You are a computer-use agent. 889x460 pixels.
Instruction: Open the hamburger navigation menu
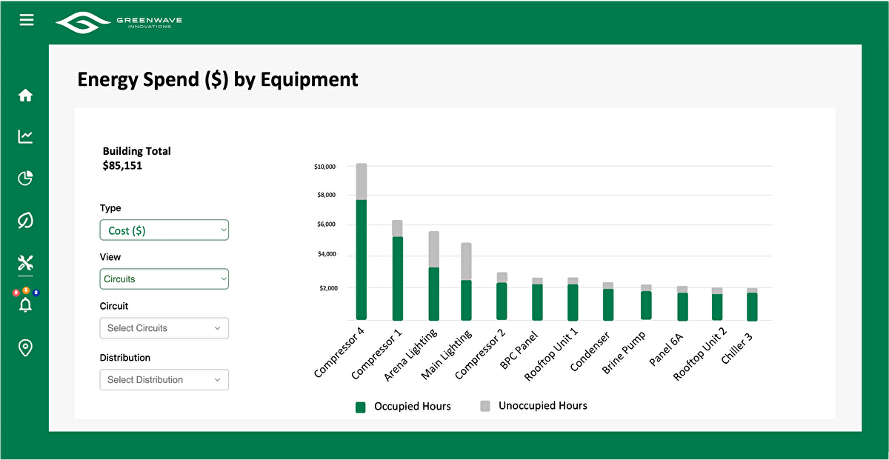click(26, 20)
